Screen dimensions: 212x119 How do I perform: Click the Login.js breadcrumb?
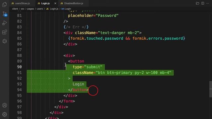click(52, 9)
